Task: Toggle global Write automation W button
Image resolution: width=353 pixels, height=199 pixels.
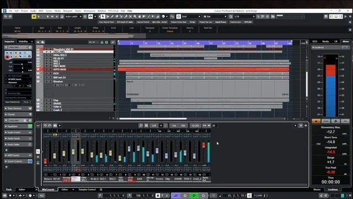Action: (52, 17)
